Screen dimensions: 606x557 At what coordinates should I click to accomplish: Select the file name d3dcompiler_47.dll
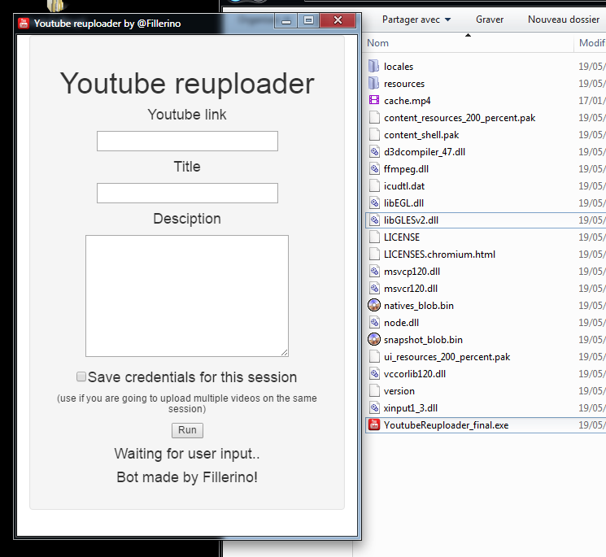(x=425, y=152)
